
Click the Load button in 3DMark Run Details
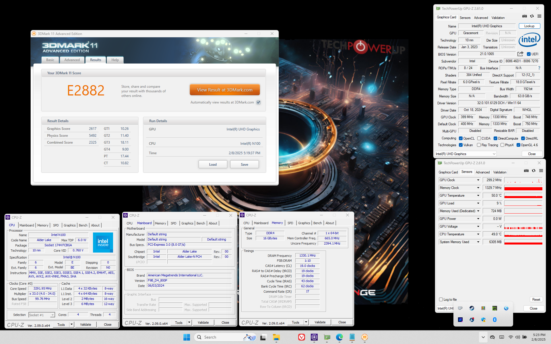pos(213,164)
